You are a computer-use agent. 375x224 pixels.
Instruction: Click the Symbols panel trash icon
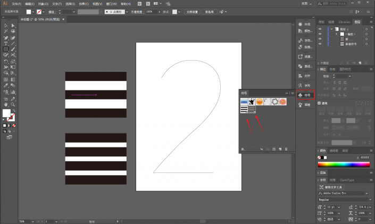click(286, 149)
